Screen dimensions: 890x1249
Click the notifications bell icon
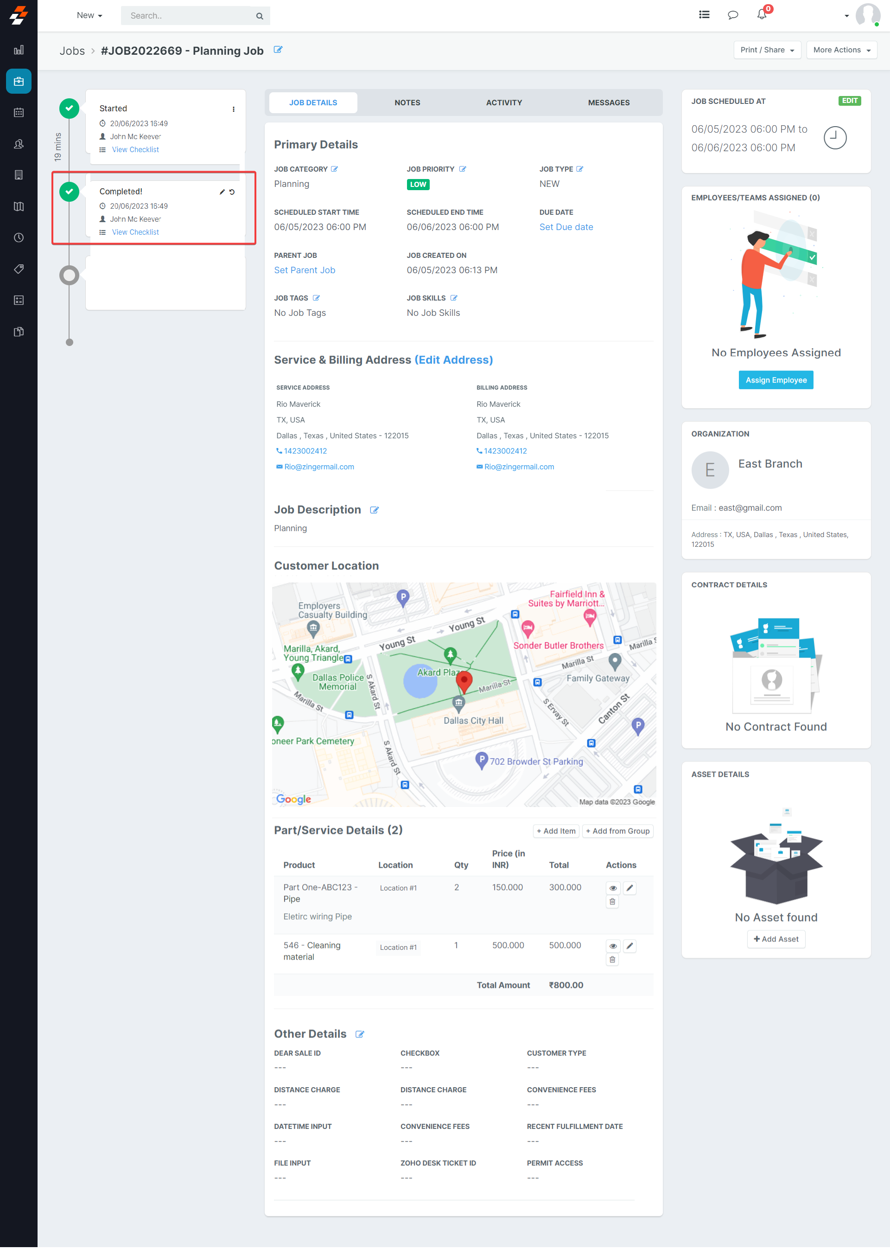pos(761,15)
